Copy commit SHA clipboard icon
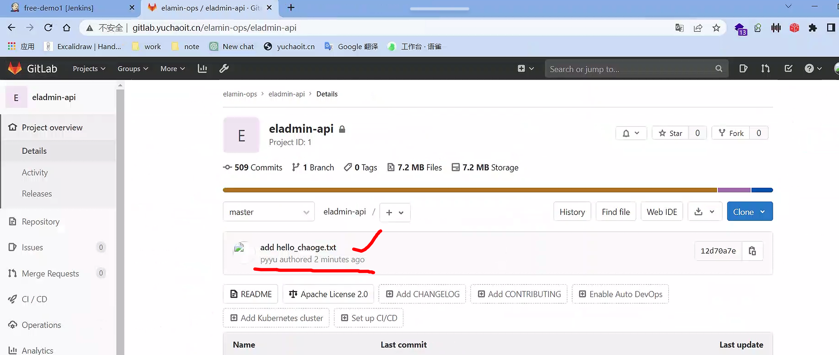 752,251
